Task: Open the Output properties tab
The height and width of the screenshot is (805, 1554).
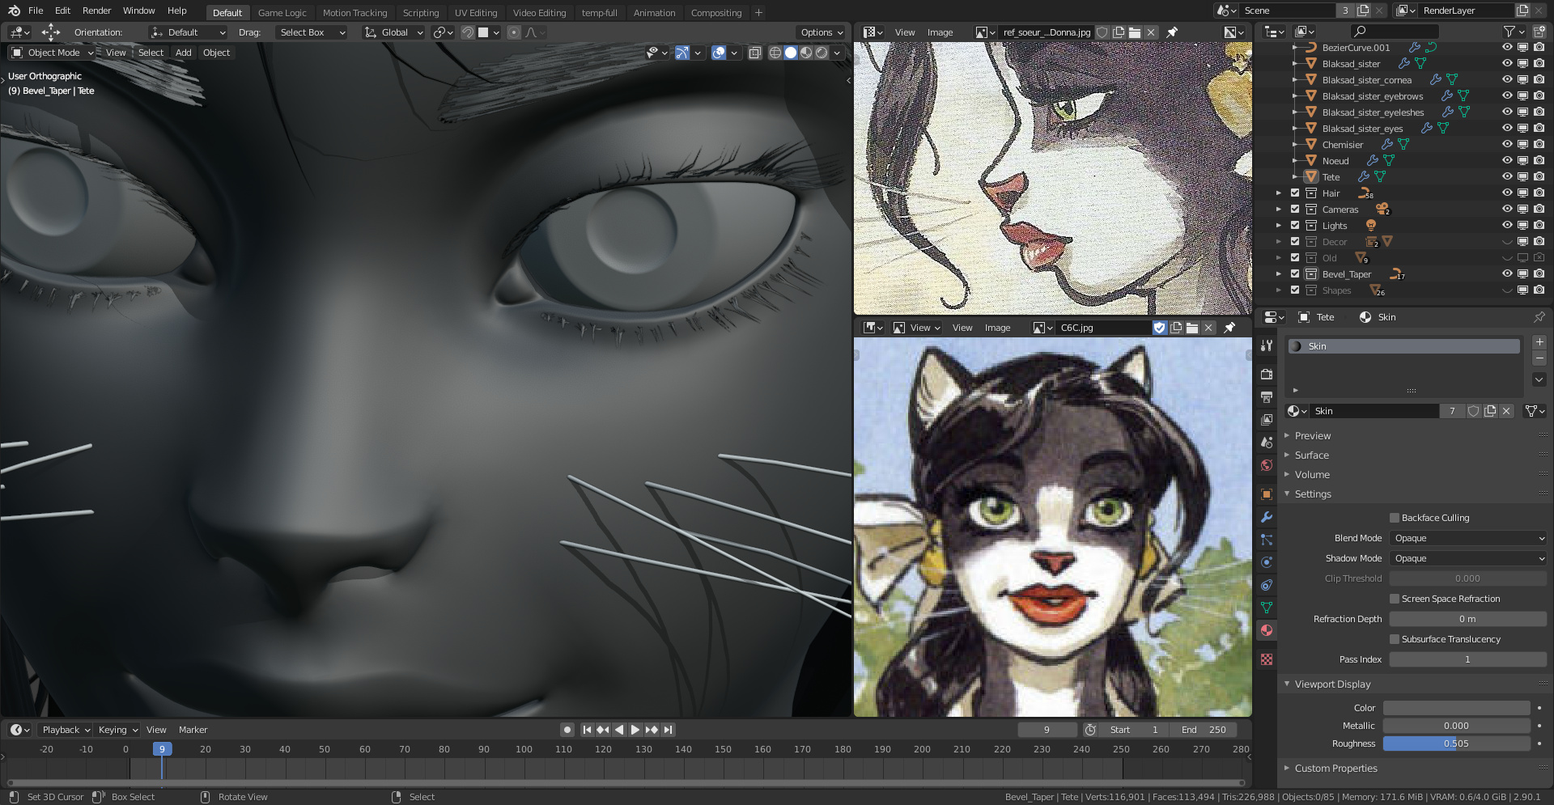Action: (x=1267, y=397)
